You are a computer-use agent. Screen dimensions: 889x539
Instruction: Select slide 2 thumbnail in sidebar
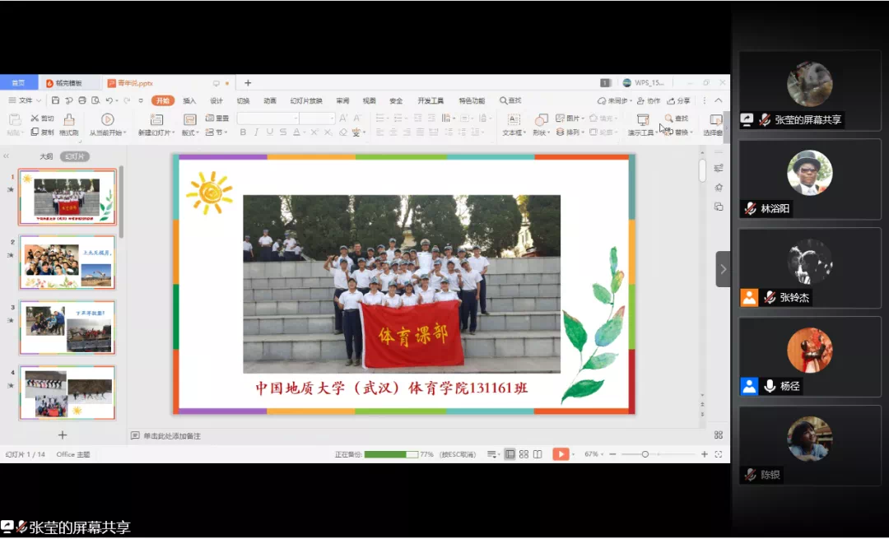click(x=67, y=262)
